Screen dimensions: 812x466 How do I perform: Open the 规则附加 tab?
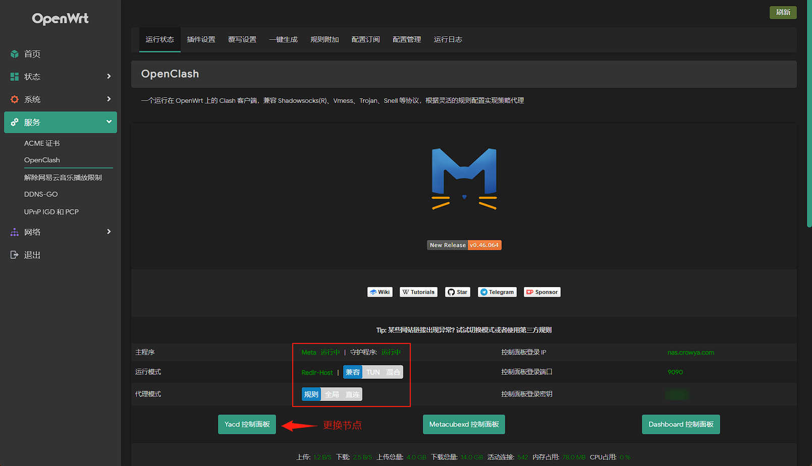point(324,39)
